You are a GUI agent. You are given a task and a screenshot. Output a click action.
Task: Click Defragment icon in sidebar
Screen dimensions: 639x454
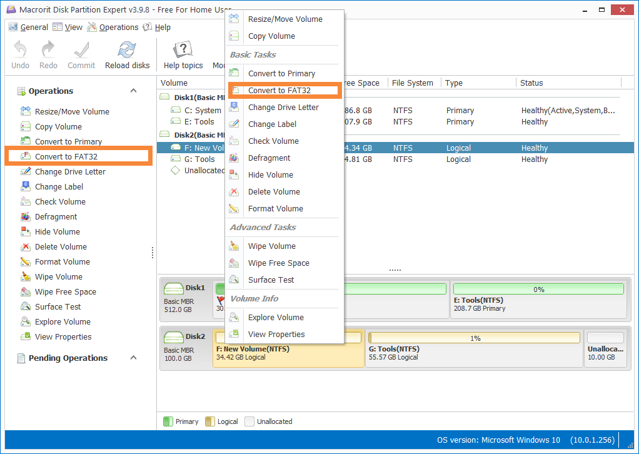coord(25,216)
